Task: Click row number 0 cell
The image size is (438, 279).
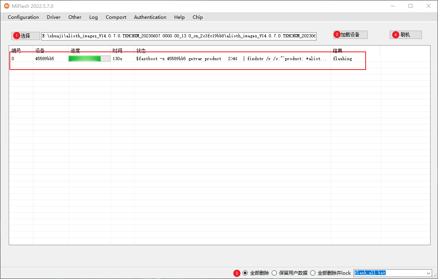Action: (13, 59)
